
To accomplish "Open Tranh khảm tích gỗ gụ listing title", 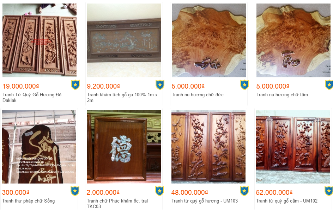I will pyautogui.click(x=122, y=97).
